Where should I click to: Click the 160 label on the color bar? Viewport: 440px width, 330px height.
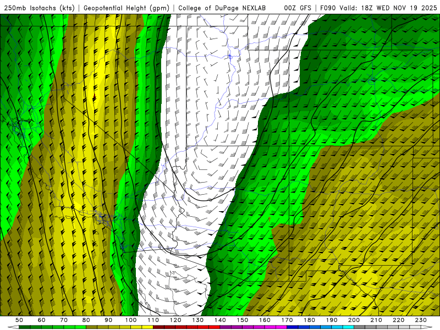265,320
